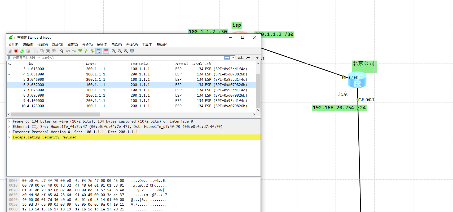453x212 pixels.
Task: Toggle packet colorization rules
Action: (x=106, y=51)
